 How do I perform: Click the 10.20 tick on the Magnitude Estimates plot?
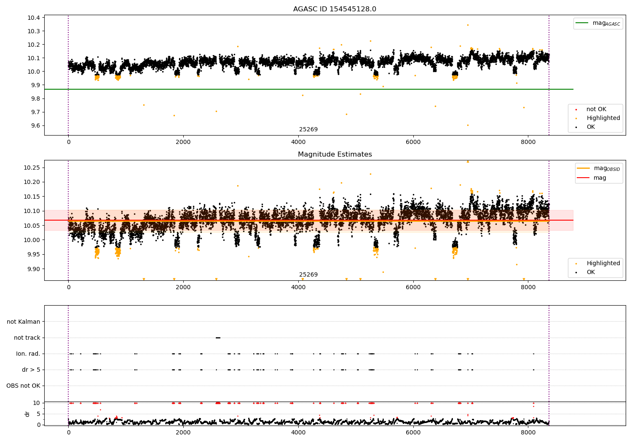[x=32, y=182]
